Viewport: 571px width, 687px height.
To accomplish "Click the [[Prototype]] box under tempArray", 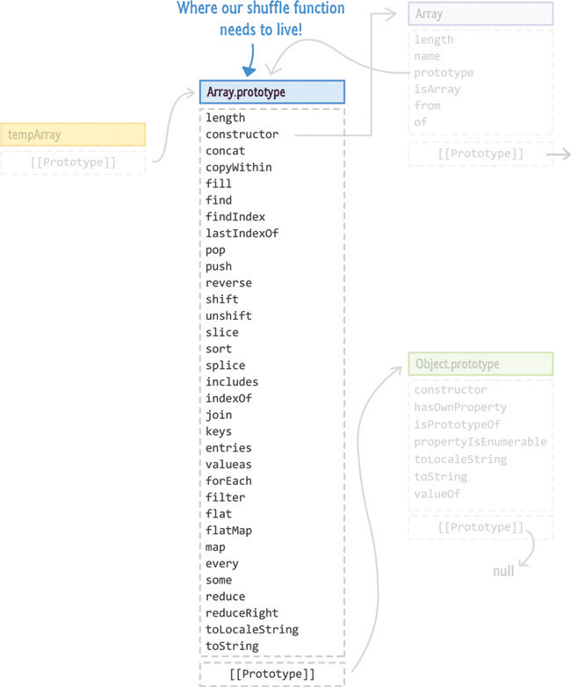I will pos(73,163).
